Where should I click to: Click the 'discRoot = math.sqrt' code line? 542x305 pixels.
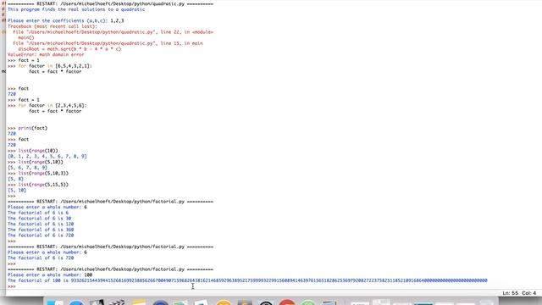[69, 49]
